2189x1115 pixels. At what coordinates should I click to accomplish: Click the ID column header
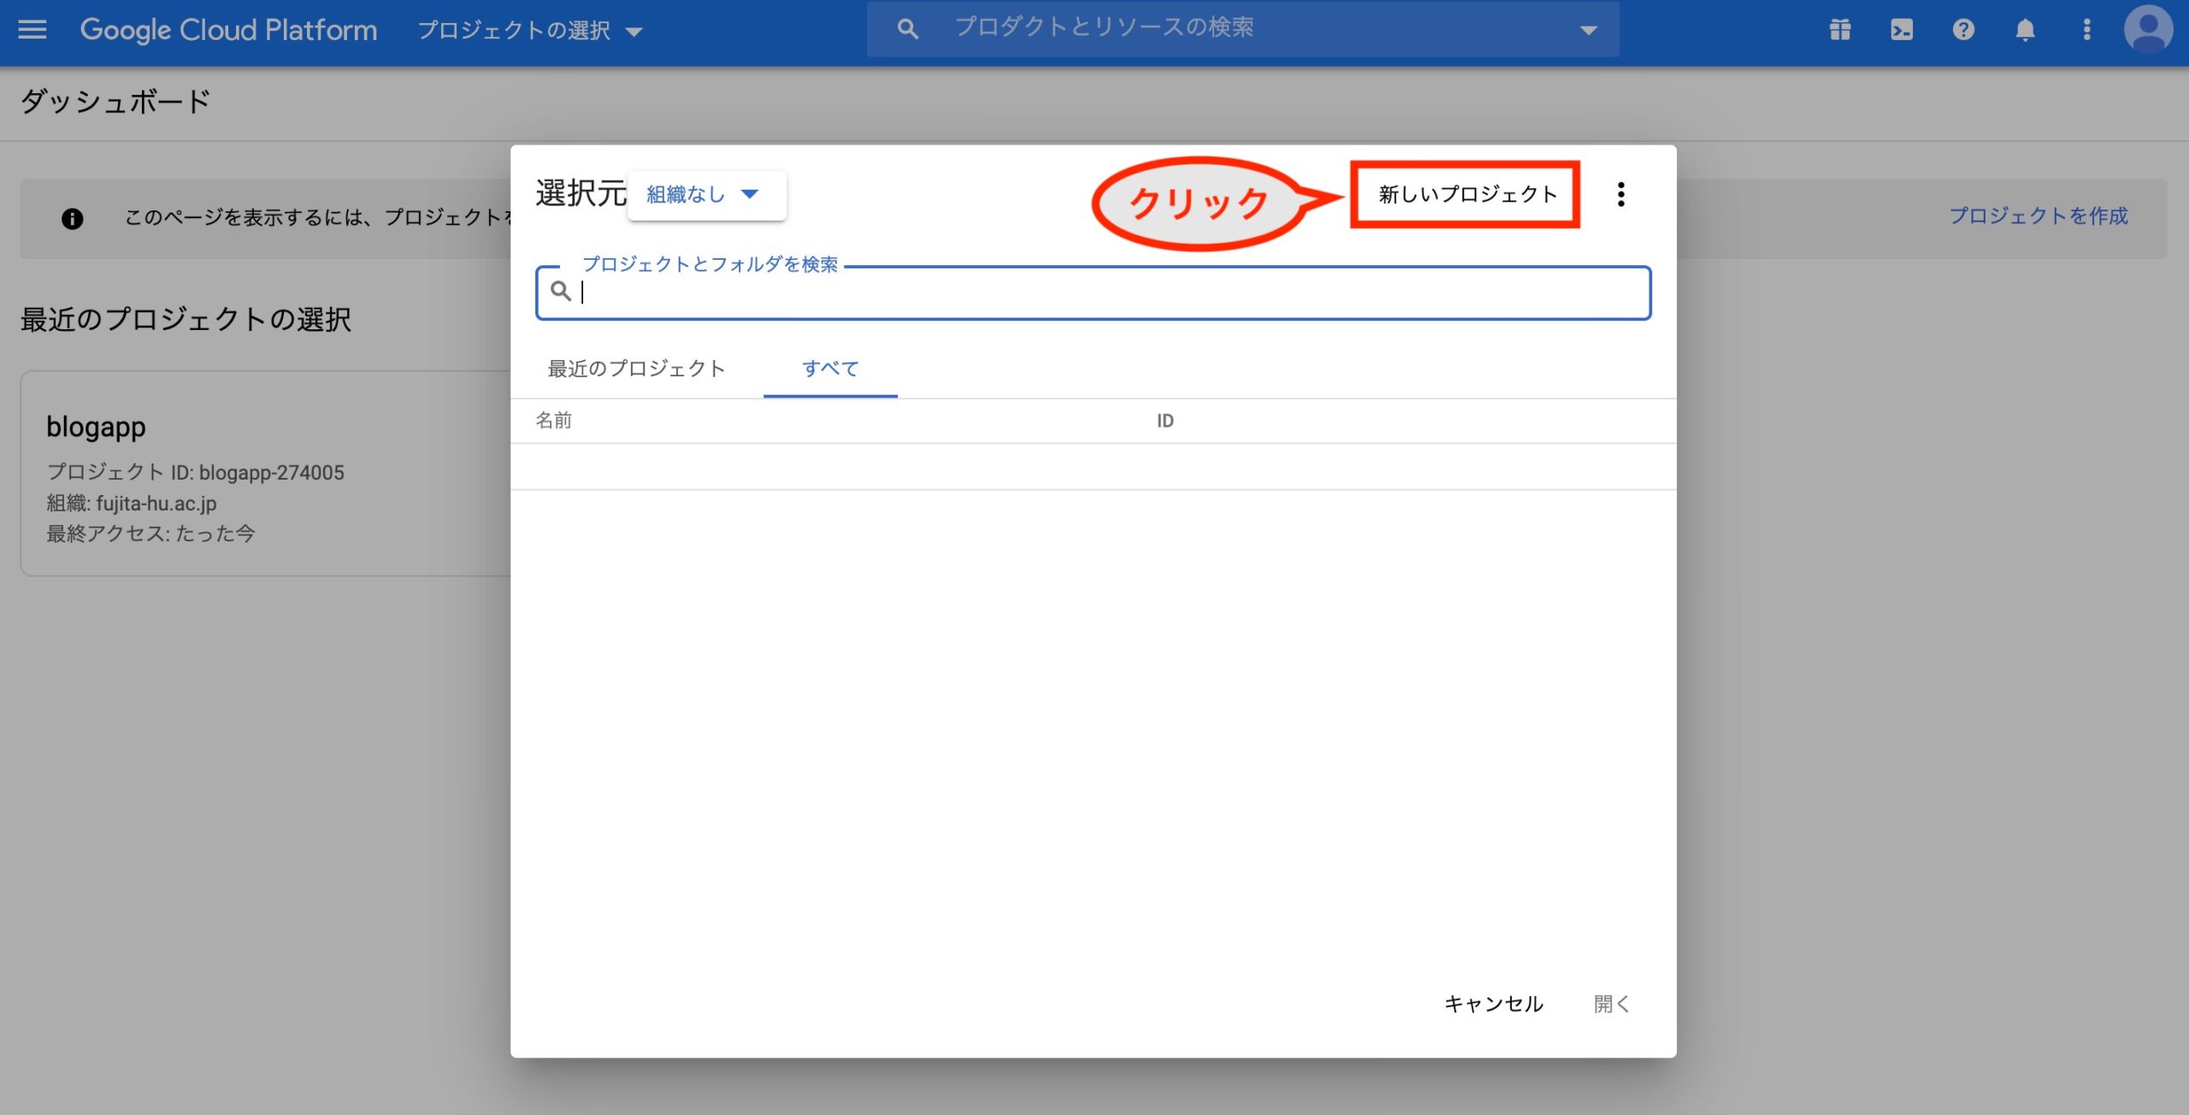coord(1165,421)
